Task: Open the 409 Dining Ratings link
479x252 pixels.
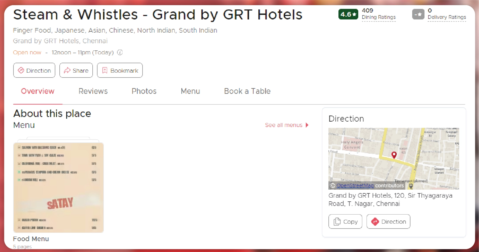Action: point(379,14)
